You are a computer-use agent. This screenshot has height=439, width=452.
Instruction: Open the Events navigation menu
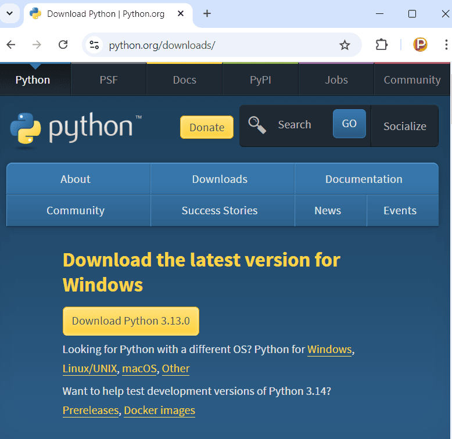click(x=403, y=211)
